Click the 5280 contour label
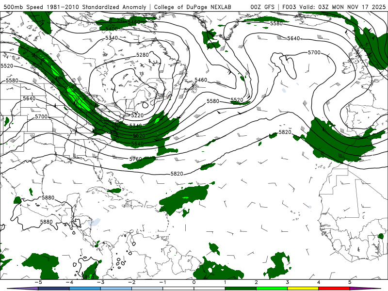The width and height of the screenshot is (388, 291). coord(143,55)
